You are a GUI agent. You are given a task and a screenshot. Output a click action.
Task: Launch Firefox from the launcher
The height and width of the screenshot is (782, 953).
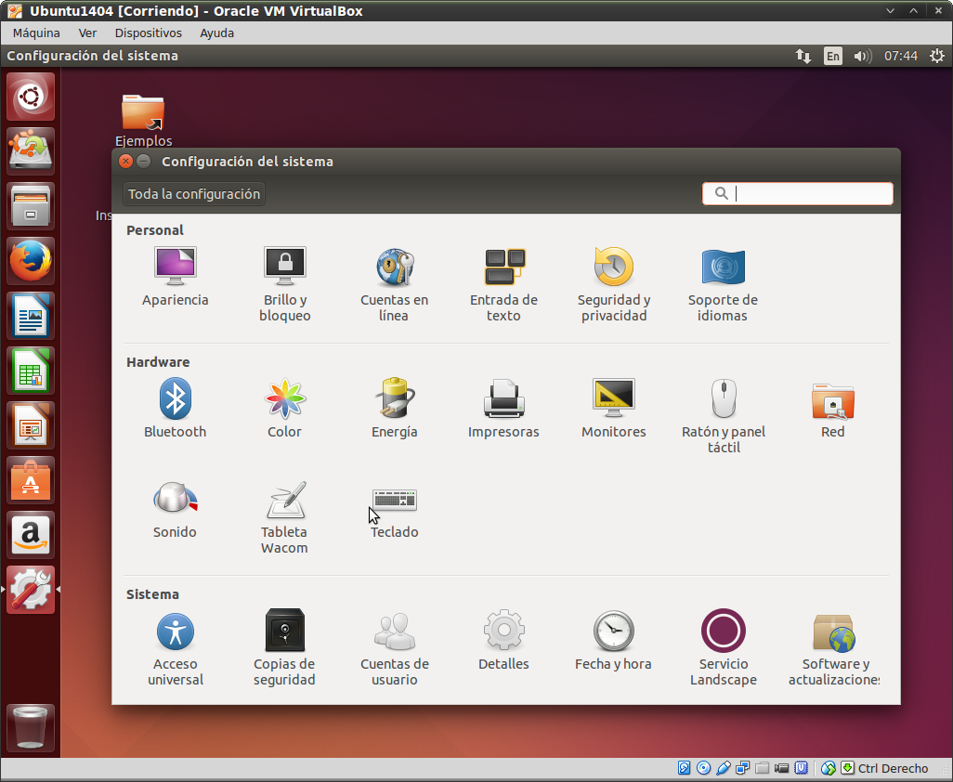point(32,261)
